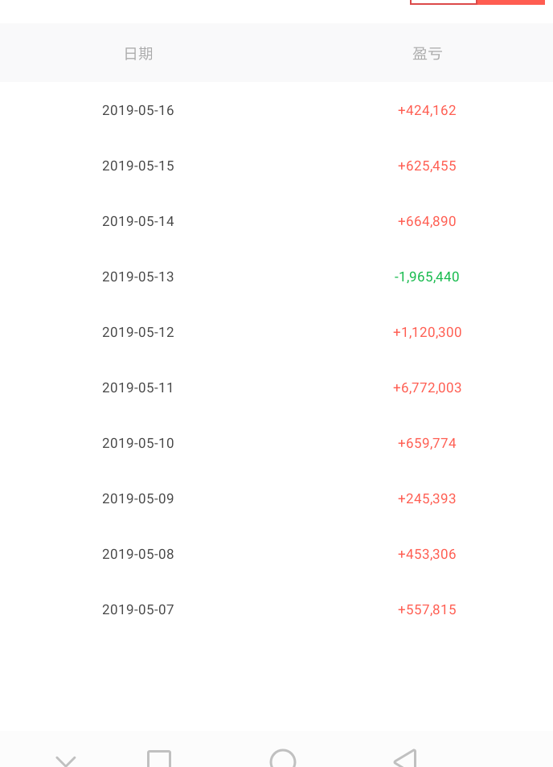Select the +424,162 profit value
This screenshot has height=767, width=553.
click(427, 111)
